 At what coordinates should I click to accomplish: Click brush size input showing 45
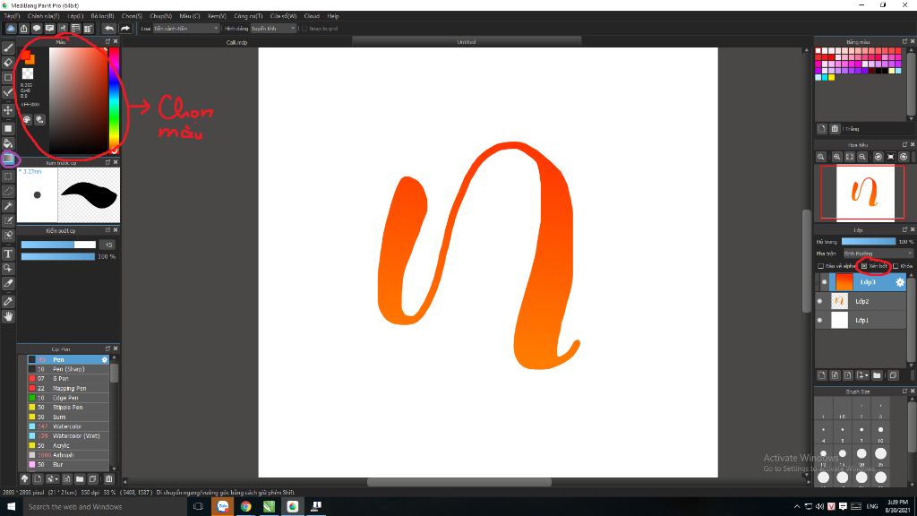tap(107, 245)
